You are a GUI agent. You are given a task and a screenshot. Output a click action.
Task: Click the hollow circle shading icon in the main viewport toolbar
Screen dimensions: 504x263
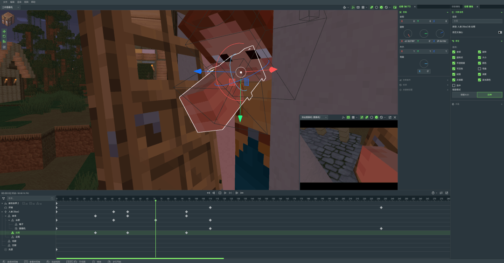coord(377,7)
